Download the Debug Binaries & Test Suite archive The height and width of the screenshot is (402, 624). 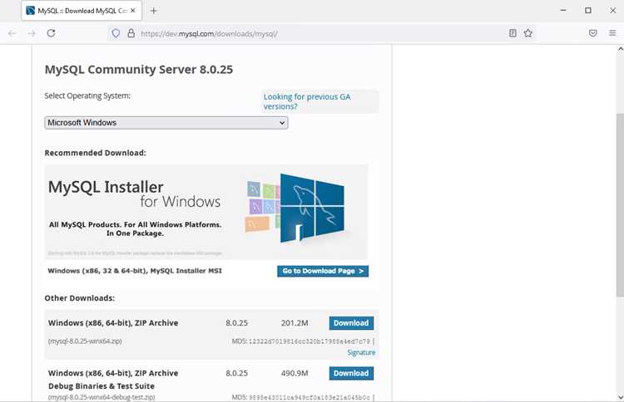351,373
